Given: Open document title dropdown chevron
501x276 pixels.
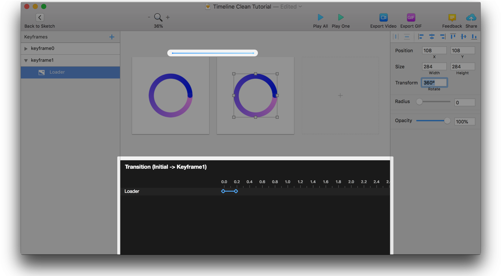Looking at the screenshot, I should [300, 7].
